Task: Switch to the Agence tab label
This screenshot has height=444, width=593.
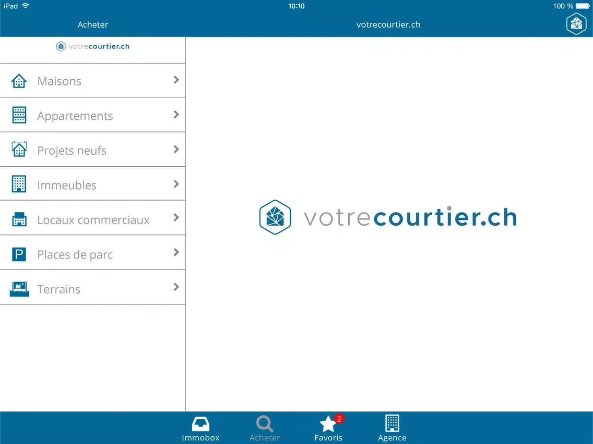Action: 392,438
